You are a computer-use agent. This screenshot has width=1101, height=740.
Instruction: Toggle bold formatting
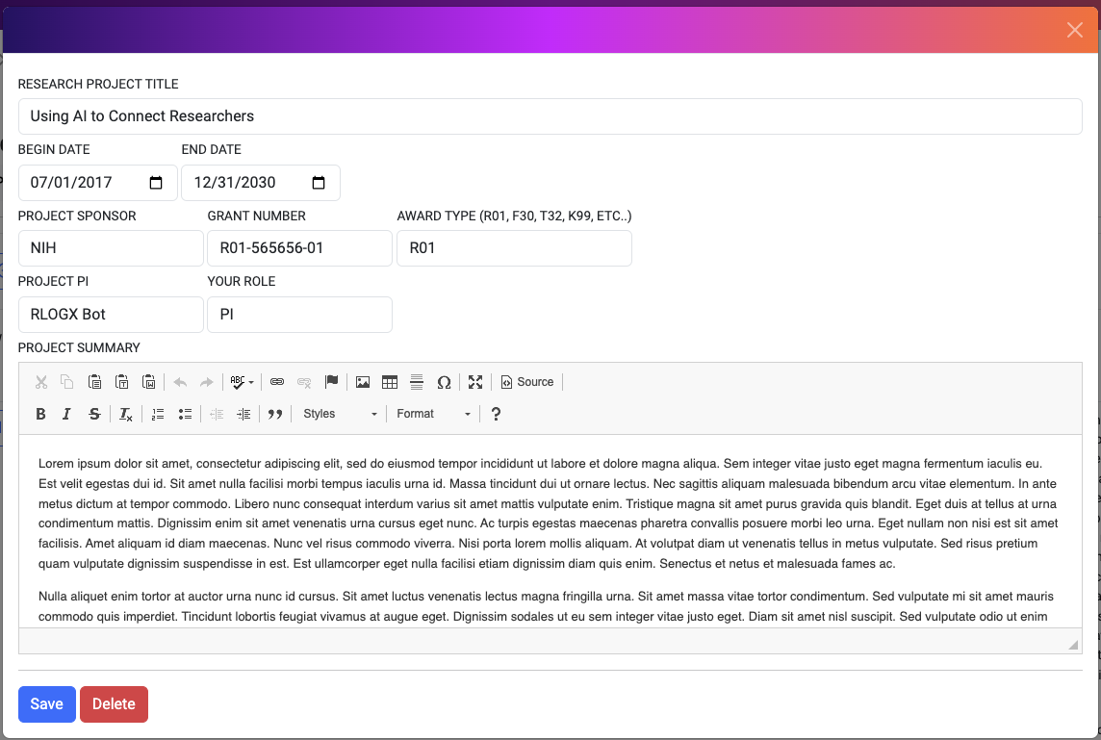[40, 414]
